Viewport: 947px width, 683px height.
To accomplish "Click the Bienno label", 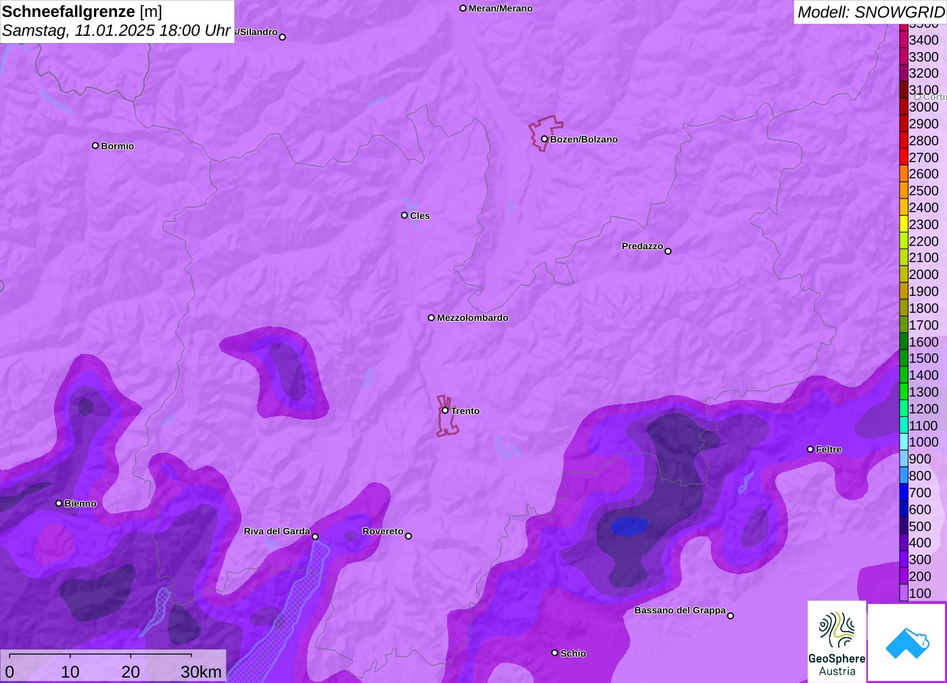I will pyautogui.click(x=80, y=503).
